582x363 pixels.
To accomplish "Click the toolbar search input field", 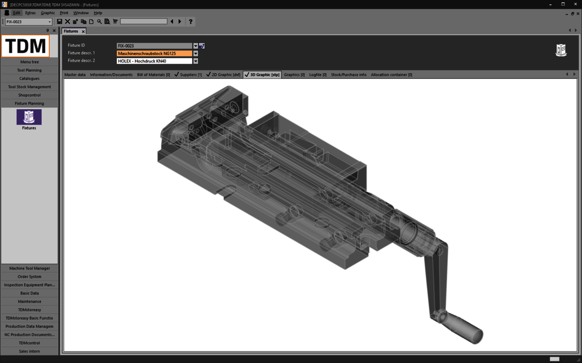I will pos(143,22).
